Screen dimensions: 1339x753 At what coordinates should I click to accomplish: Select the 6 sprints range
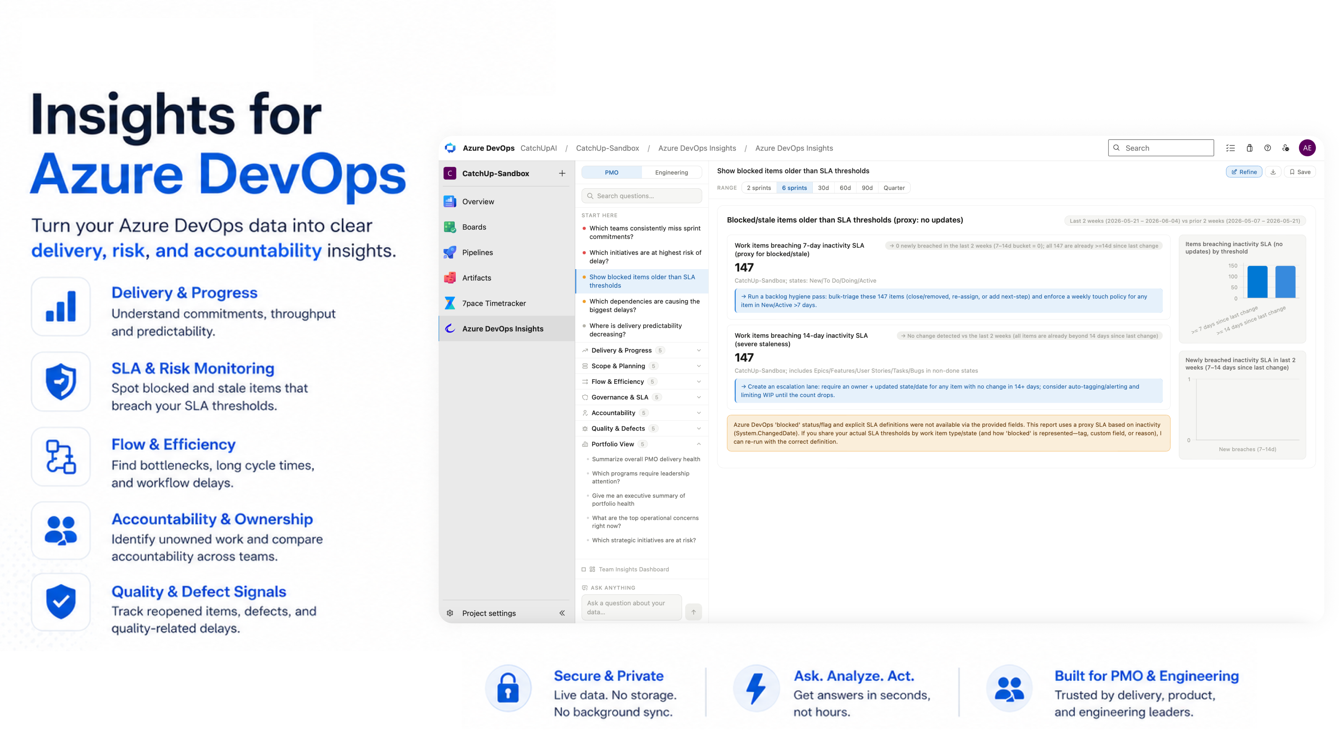tap(794, 188)
